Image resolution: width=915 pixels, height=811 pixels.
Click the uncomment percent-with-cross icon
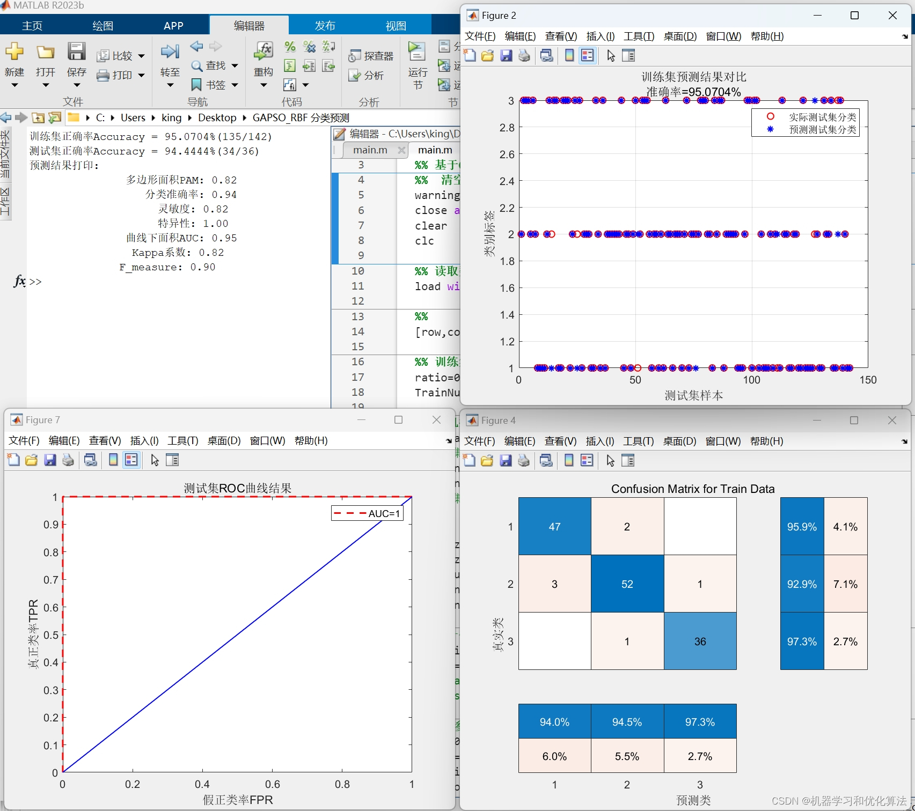[x=309, y=47]
